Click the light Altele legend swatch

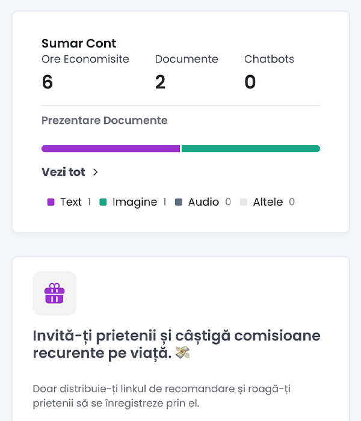[244, 202]
